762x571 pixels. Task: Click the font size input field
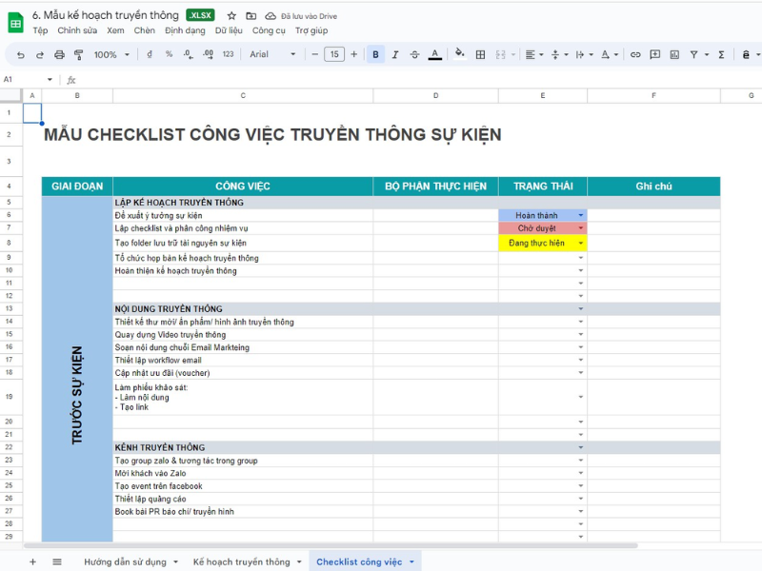click(x=334, y=55)
